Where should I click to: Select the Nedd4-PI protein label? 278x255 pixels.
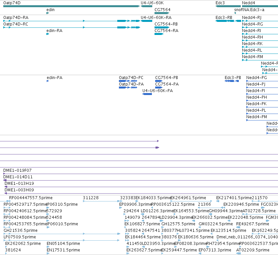coord(255,91)
